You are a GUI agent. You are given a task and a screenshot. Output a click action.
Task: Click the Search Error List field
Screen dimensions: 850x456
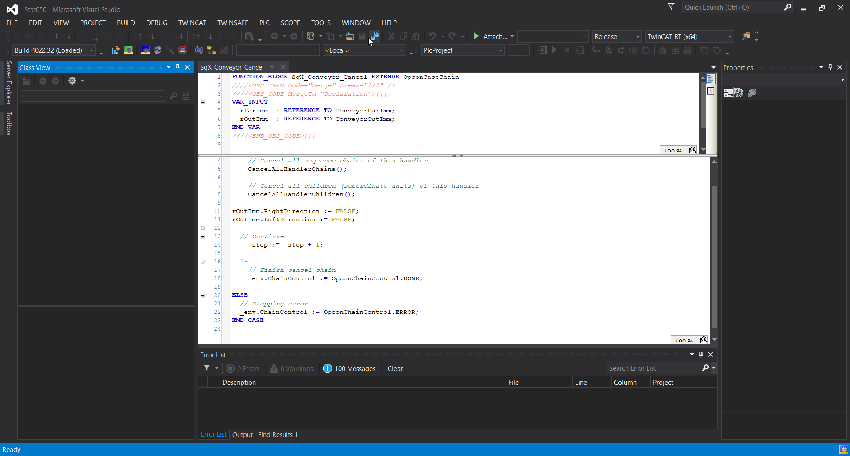point(653,368)
